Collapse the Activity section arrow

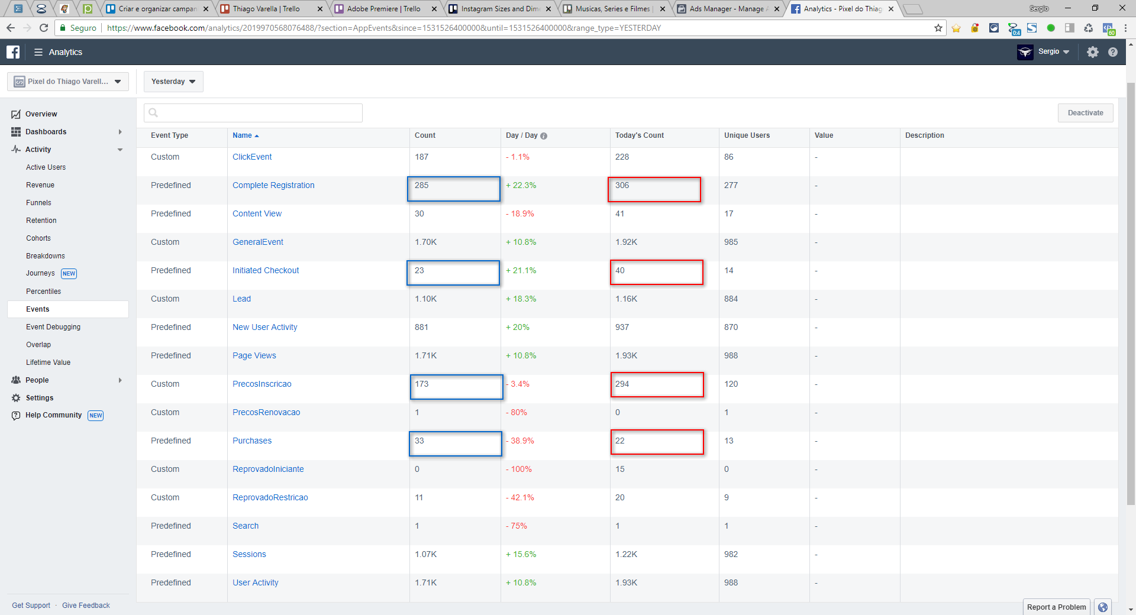pyautogui.click(x=120, y=150)
